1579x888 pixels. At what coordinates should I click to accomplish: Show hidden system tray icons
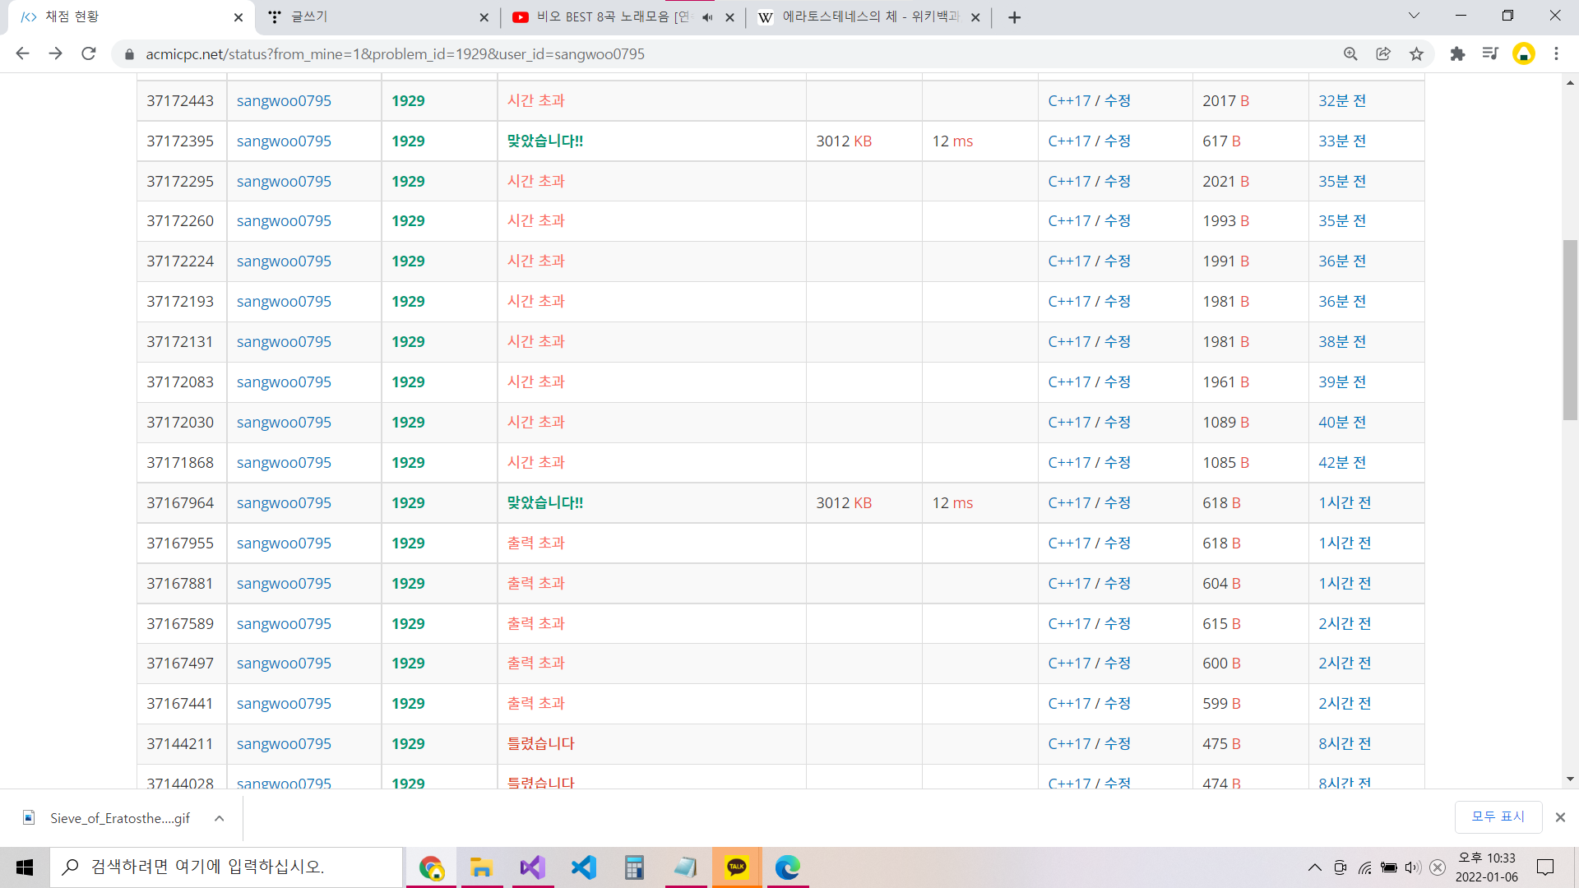[x=1314, y=867]
